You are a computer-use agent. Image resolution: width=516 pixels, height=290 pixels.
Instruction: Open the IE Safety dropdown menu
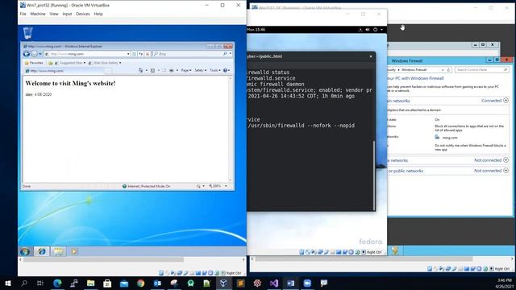pos(201,70)
